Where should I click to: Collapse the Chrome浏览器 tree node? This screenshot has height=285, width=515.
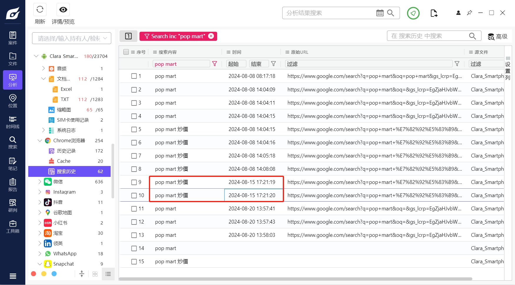40,140
